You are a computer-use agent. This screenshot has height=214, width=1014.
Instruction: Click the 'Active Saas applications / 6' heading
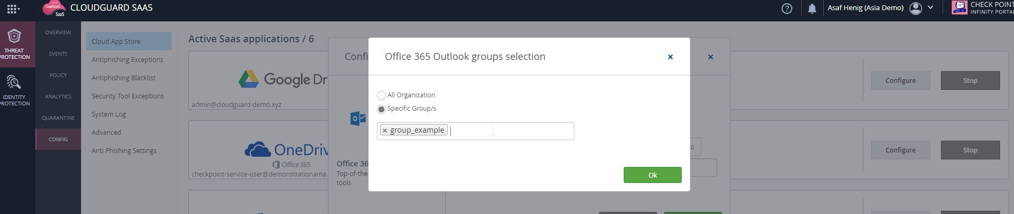tap(251, 39)
